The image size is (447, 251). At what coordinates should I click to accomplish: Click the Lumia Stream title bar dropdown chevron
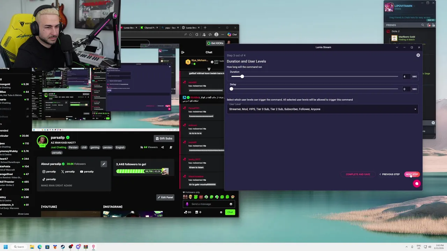tap(397, 47)
